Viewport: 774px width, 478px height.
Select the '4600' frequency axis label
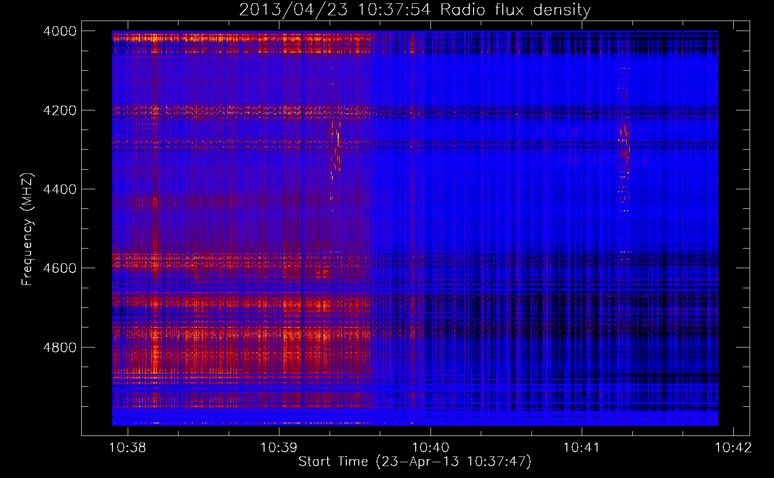tap(60, 268)
